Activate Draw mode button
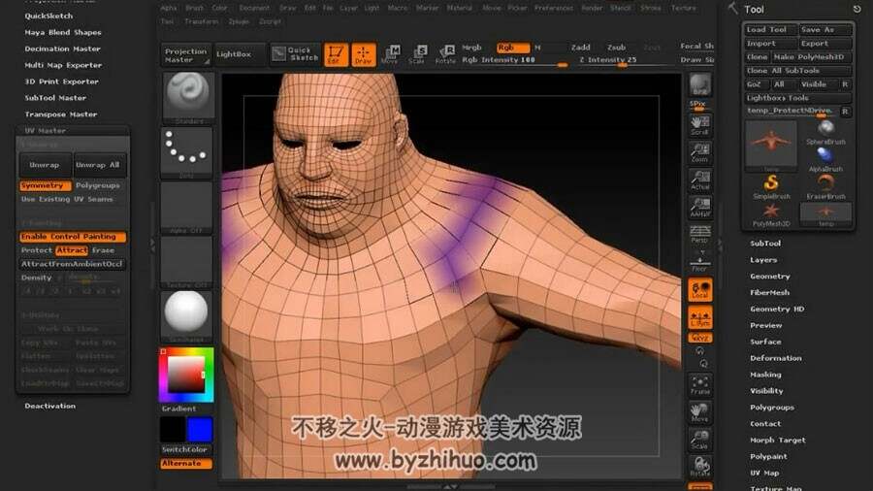 coord(363,54)
